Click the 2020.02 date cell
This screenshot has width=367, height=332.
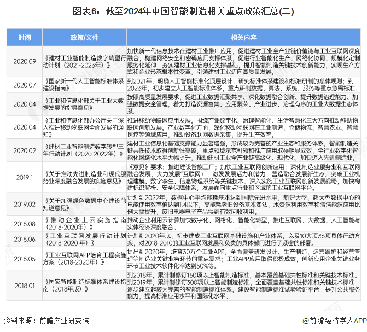click(24, 150)
